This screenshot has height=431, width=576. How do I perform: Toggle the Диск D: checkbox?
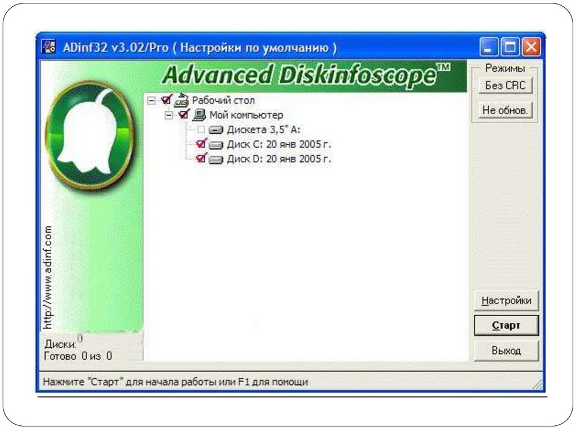[x=201, y=158]
